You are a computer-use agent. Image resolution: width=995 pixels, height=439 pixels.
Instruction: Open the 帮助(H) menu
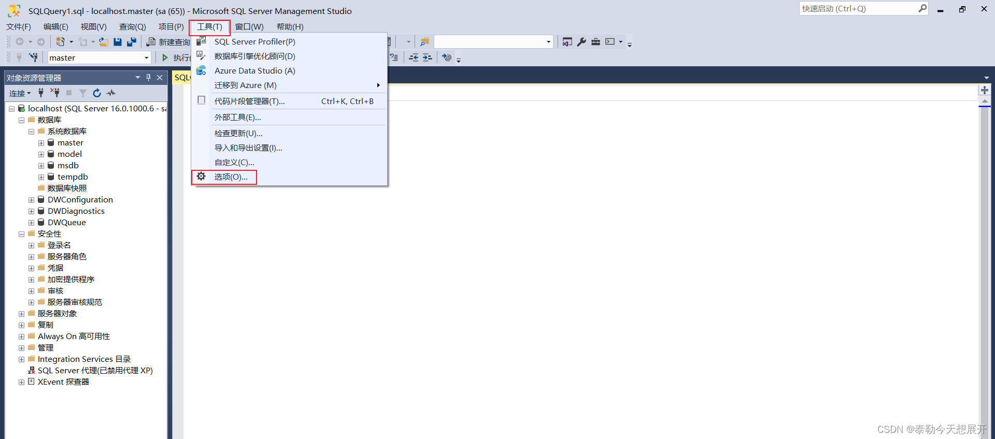tap(290, 26)
